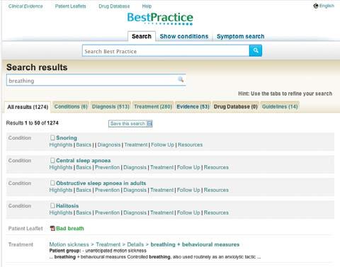
Task: Click the 'Results 1 to 50 of 1274' text
Action: (x=32, y=123)
